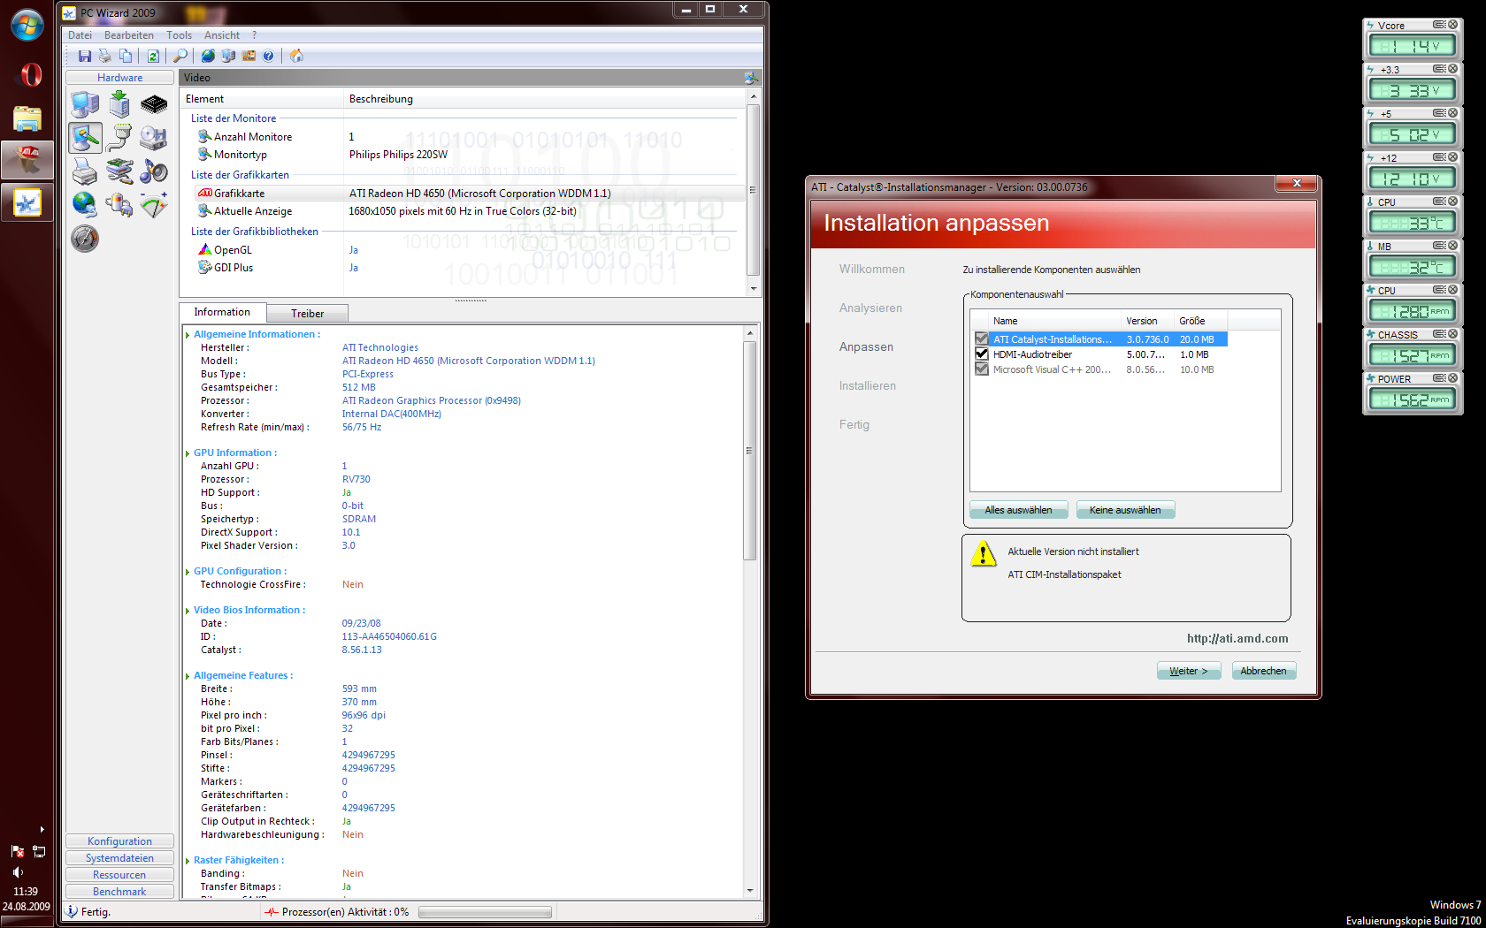
Task: Open the Bearbeiten menu
Action: [129, 35]
